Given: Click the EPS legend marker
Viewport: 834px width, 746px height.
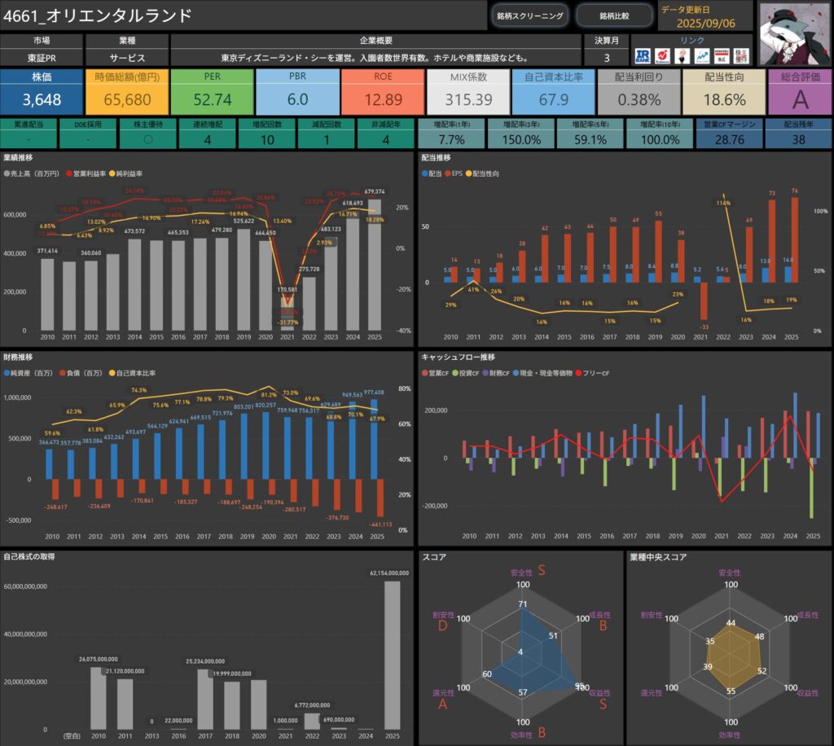Looking at the screenshot, I should [449, 173].
